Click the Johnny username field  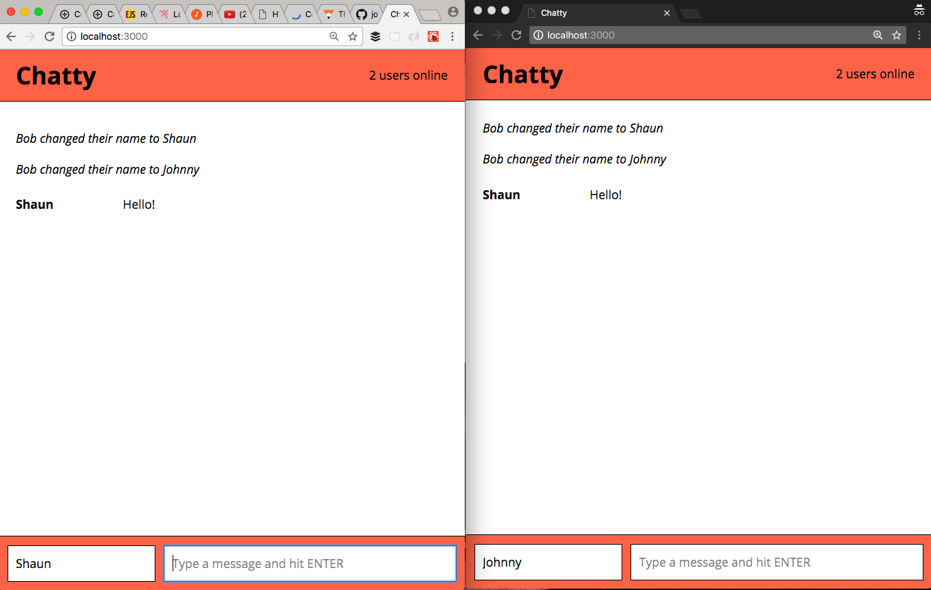(548, 563)
